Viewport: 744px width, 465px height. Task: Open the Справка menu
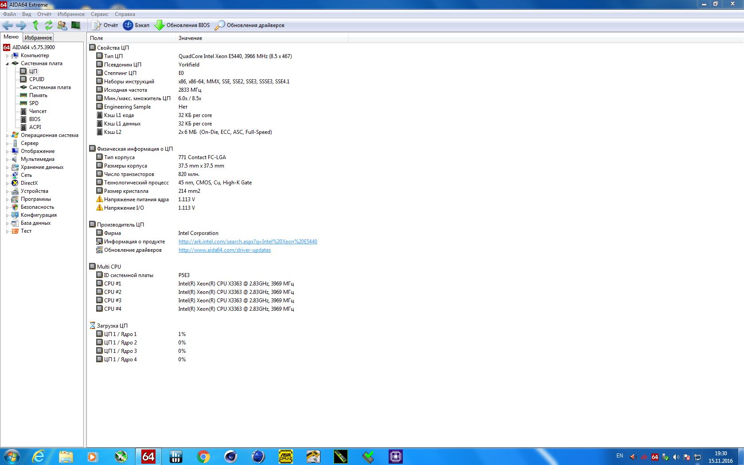coord(125,14)
